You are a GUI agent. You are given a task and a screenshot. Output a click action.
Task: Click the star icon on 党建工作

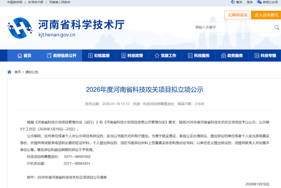tap(157, 55)
